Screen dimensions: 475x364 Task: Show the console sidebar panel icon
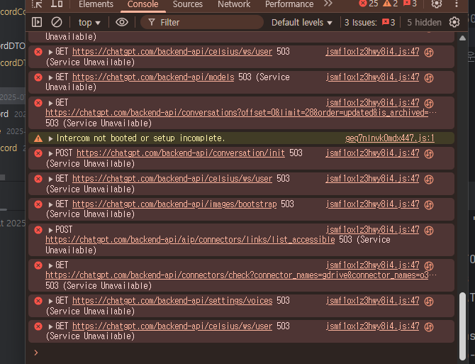point(37,22)
